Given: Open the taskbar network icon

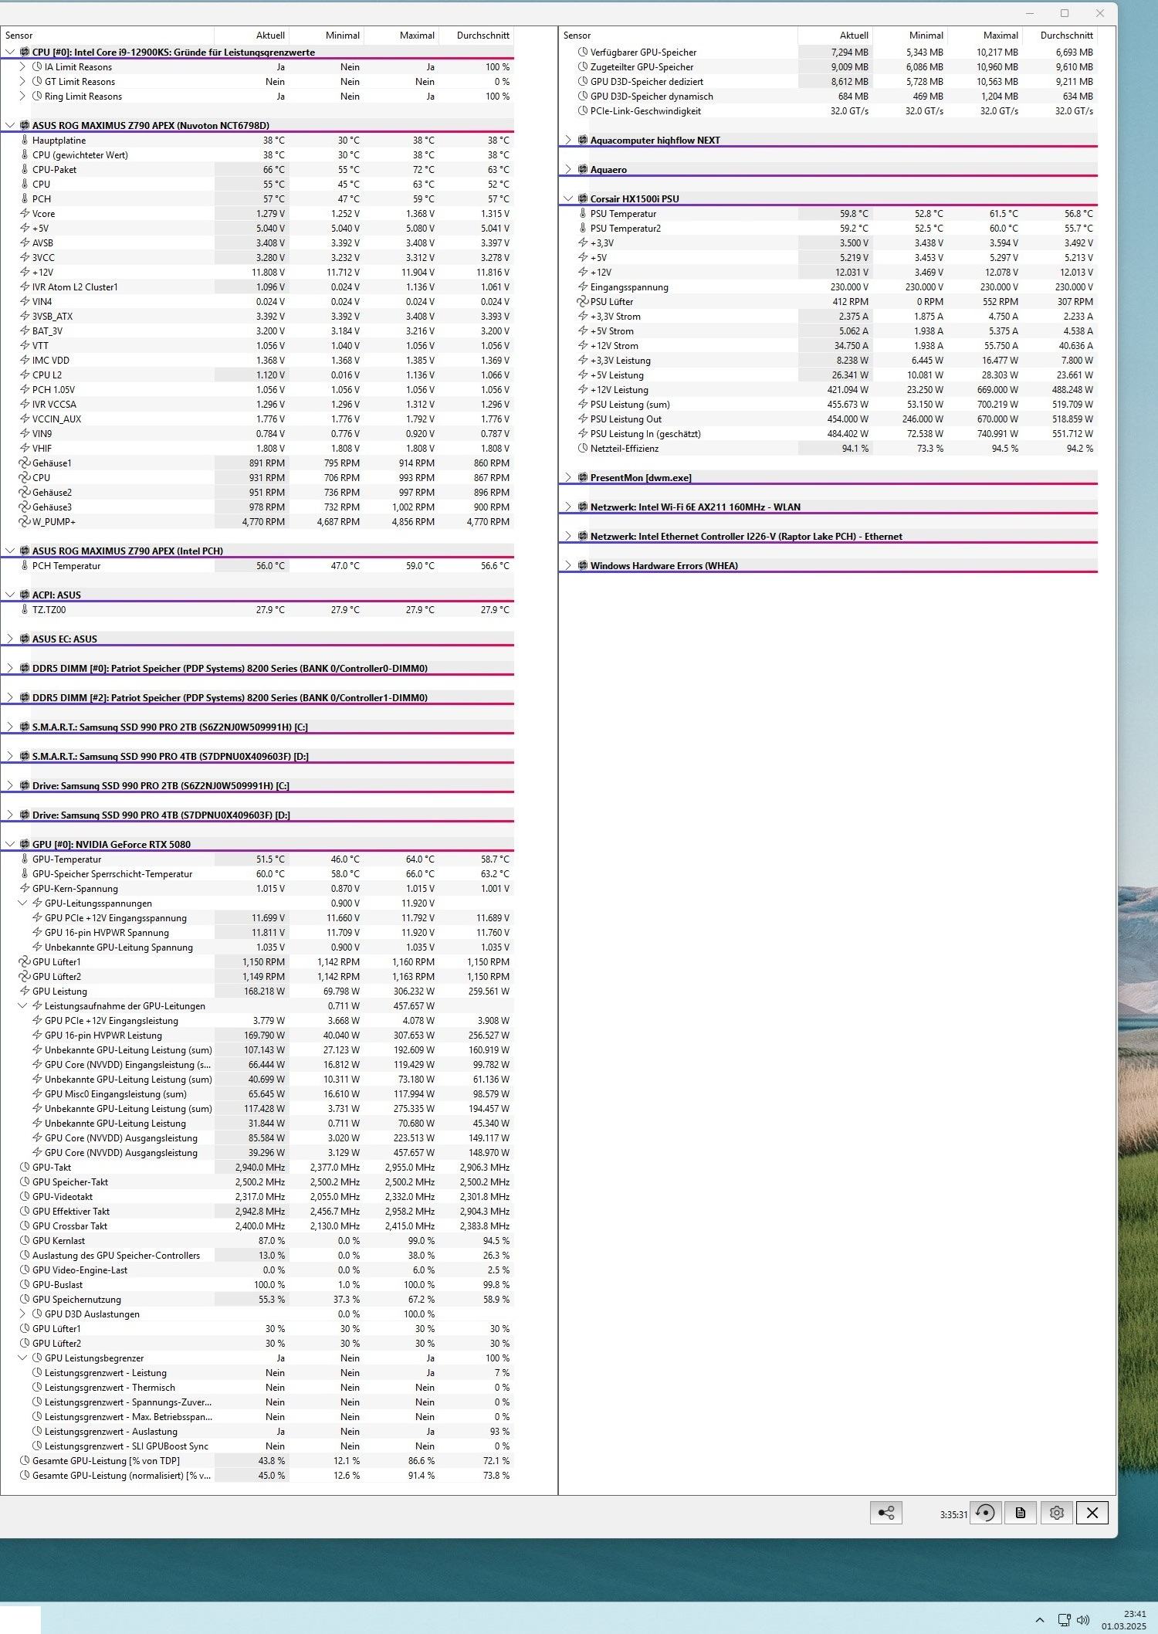Looking at the screenshot, I should 1064,1619.
